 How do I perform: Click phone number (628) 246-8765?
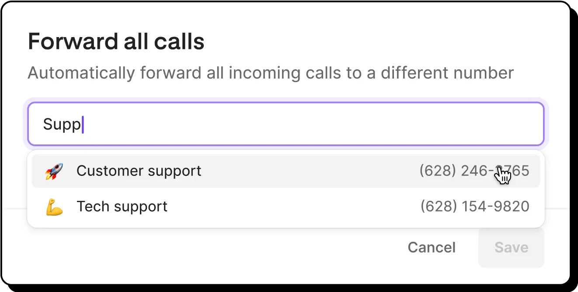point(475,171)
